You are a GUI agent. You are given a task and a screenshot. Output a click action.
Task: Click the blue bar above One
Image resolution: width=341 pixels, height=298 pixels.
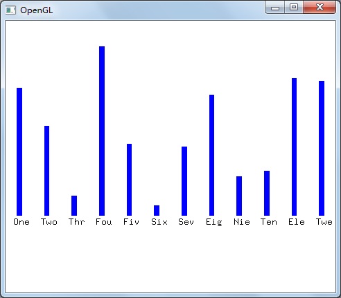click(x=19, y=151)
